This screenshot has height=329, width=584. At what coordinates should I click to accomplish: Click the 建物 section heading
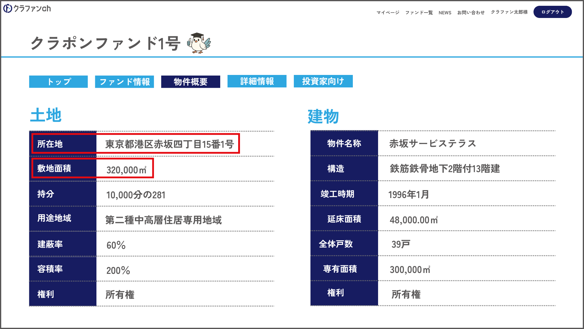tap(323, 116)
